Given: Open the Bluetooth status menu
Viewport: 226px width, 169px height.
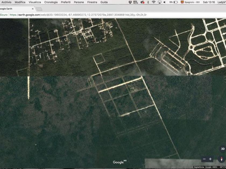Looking at the screenshot, I should point(148,2).
